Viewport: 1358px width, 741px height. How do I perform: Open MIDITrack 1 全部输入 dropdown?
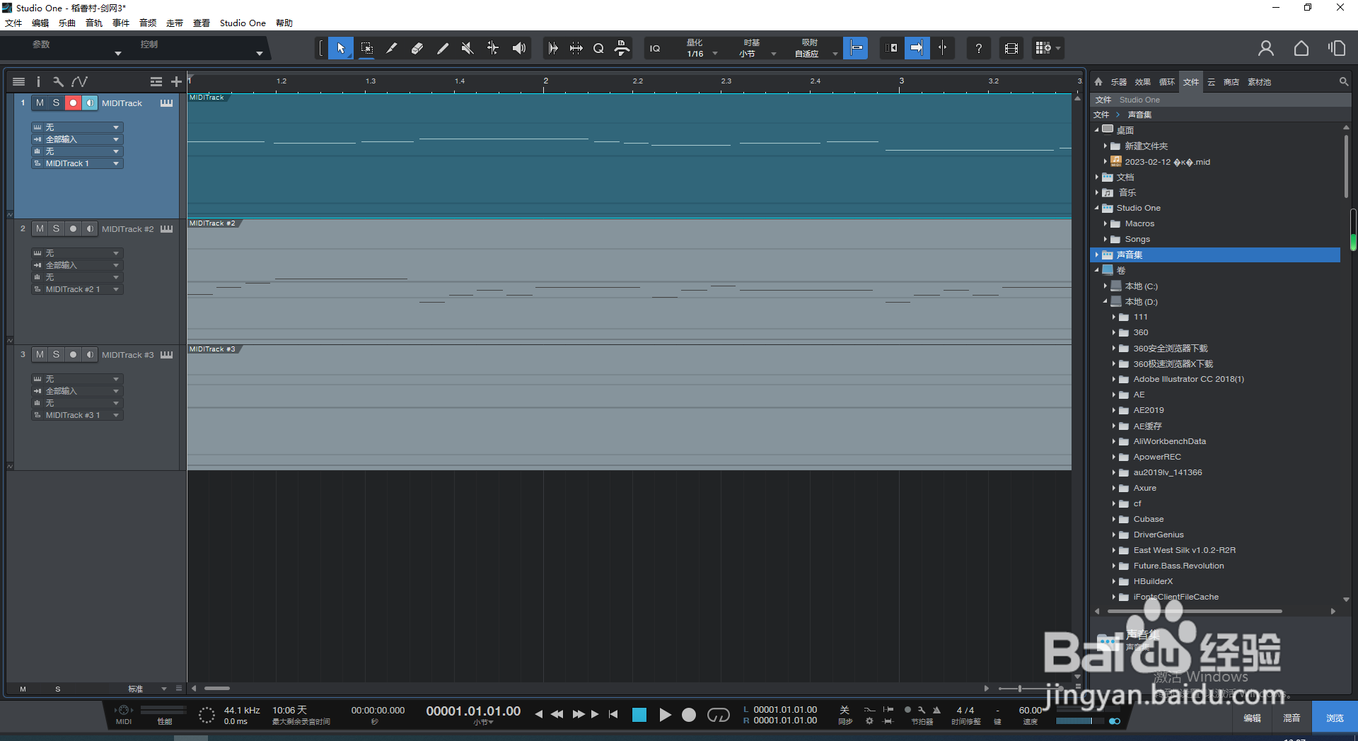tap(77, 139)
